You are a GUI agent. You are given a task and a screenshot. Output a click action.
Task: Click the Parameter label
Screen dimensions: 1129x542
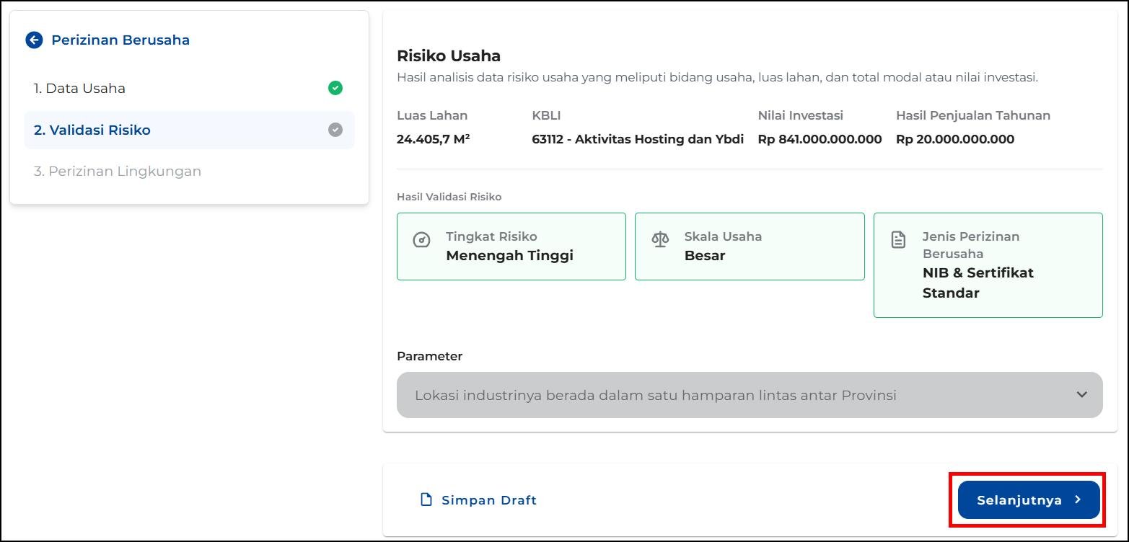429,356
